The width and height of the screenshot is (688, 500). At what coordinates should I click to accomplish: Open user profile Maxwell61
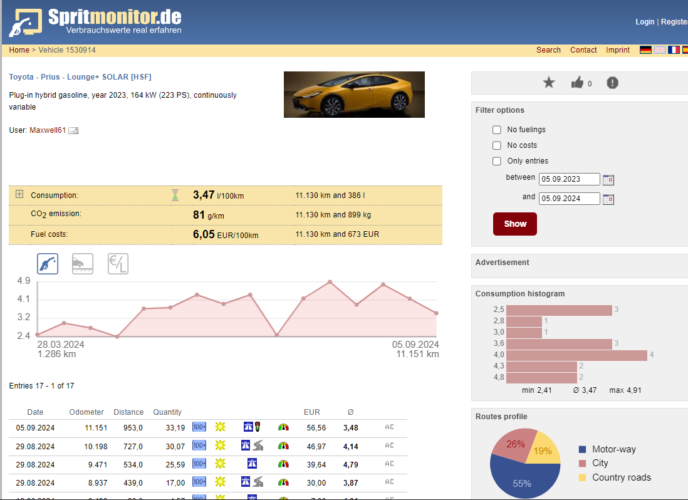pyautogui.click(x=48, y=130)
